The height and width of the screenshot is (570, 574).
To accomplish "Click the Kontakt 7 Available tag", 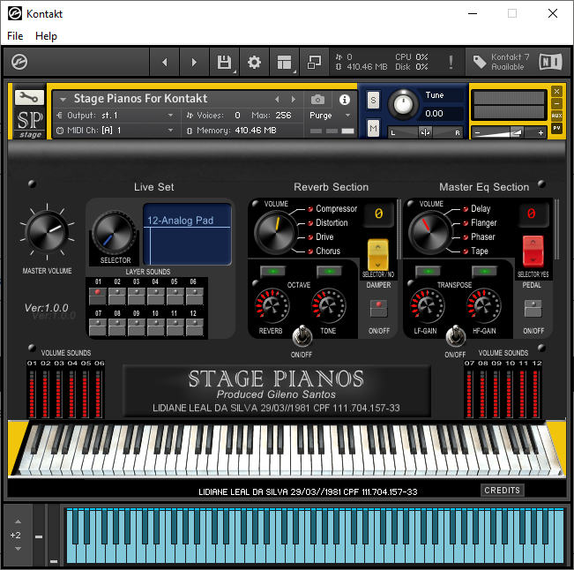I will point(501,62).
